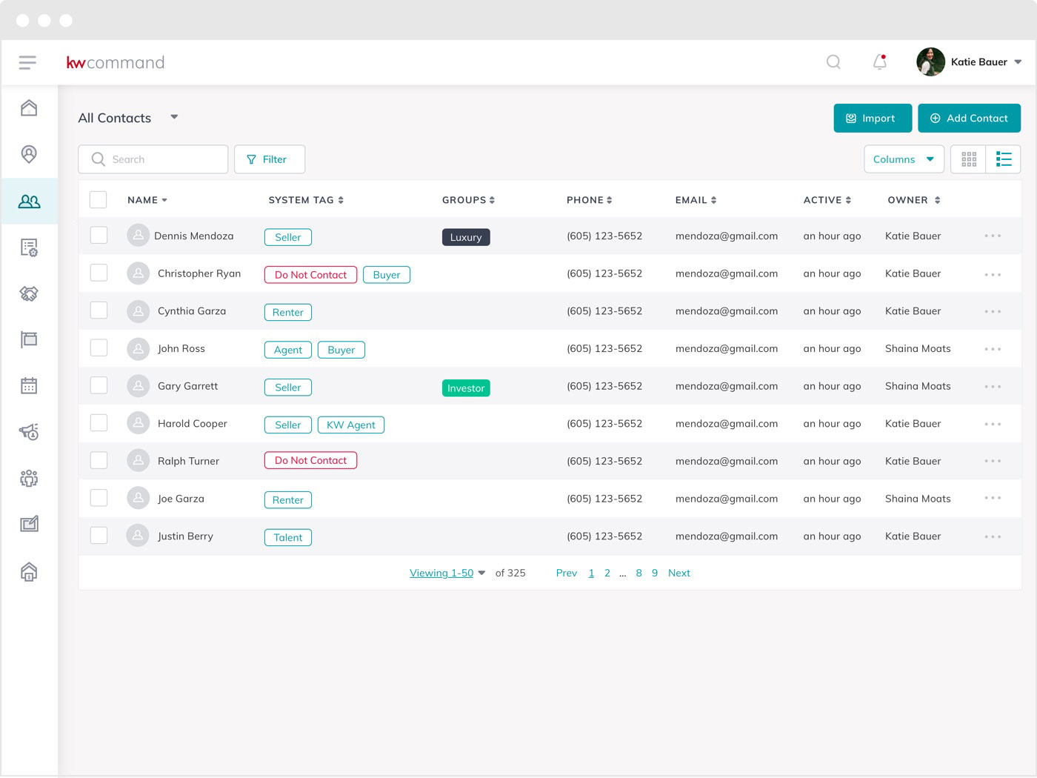Screen dimensions: 1037x778
Task: Open the location pin profile sidebar icon
Action: (29, 154)
